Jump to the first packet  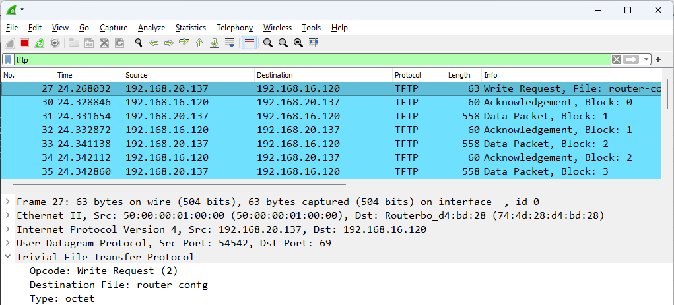pyautogui.click(x=199, y=43)
